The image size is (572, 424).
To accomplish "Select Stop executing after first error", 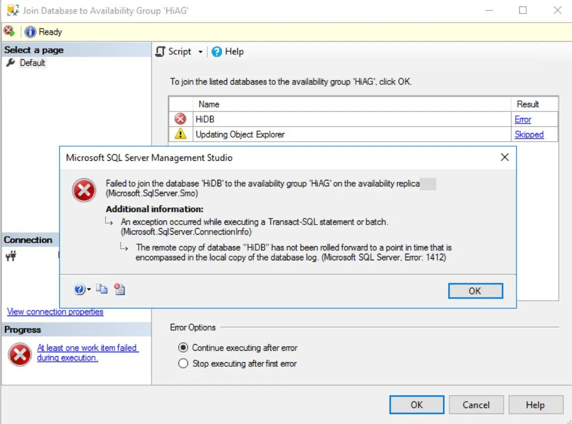I will (x=237, y=364).
